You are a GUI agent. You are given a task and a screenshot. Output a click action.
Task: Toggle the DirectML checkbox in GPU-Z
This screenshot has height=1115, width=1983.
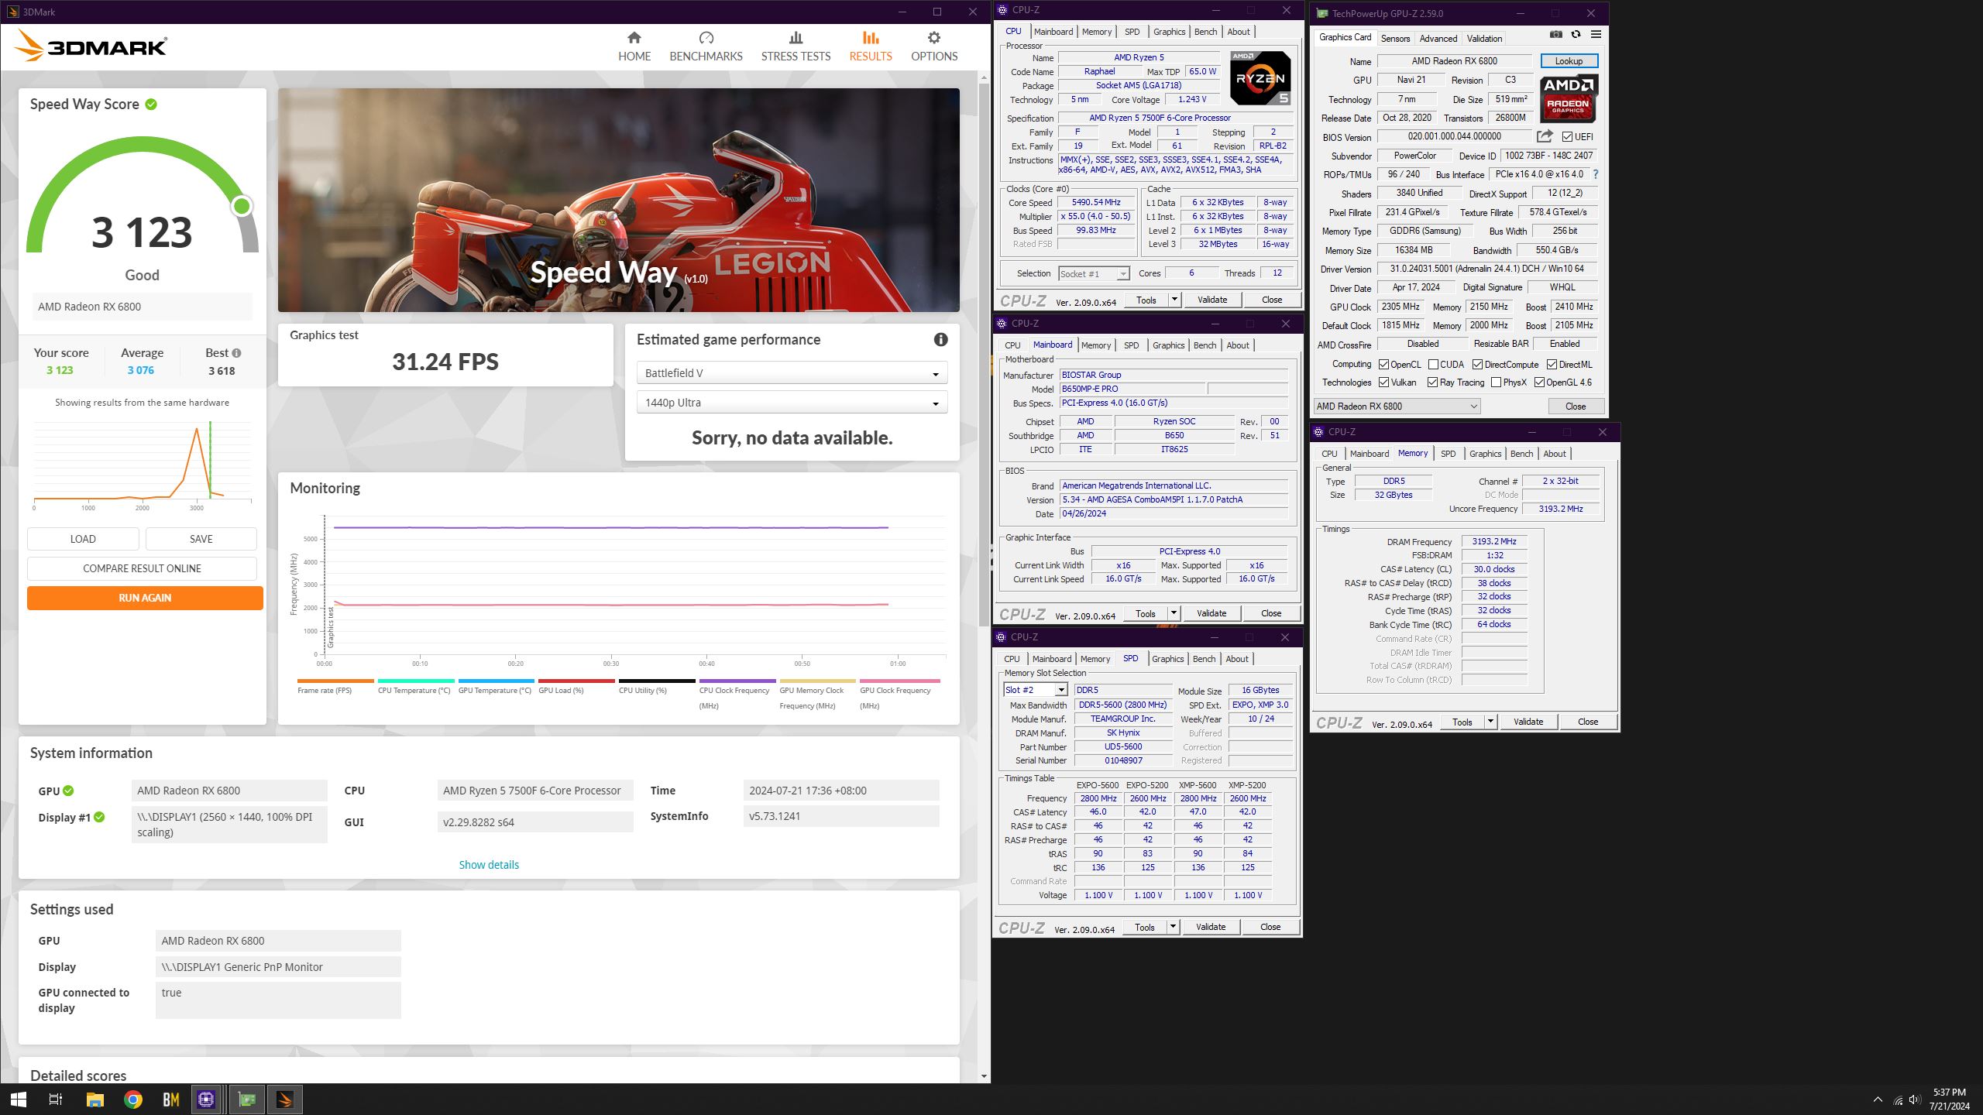(1552, 365)
